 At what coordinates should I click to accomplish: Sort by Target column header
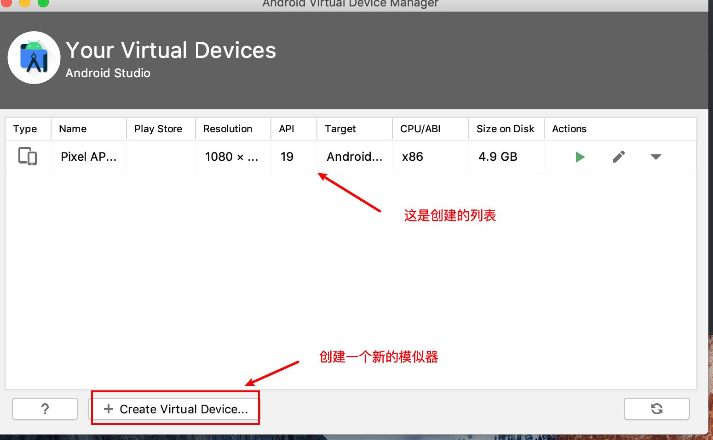point(355,129)
